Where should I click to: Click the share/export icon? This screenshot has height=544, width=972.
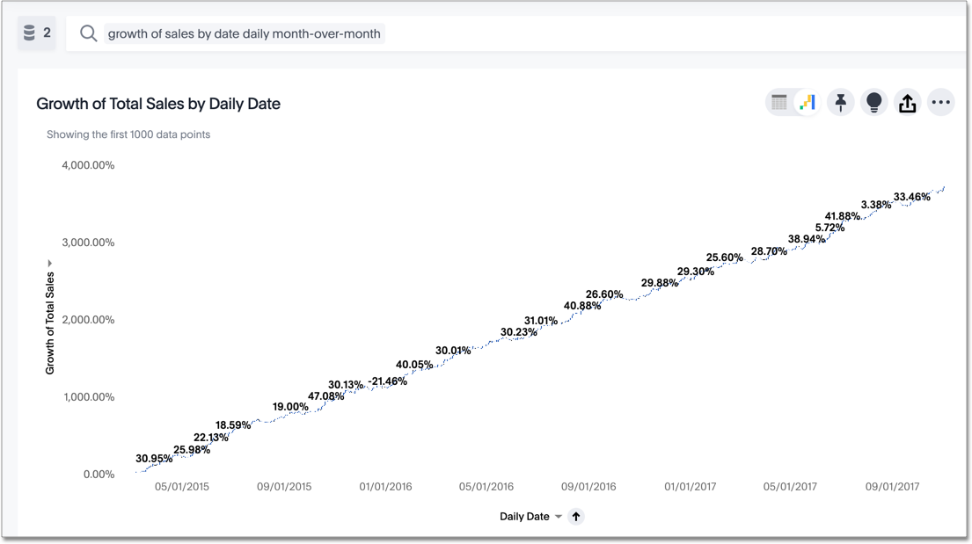908,102
